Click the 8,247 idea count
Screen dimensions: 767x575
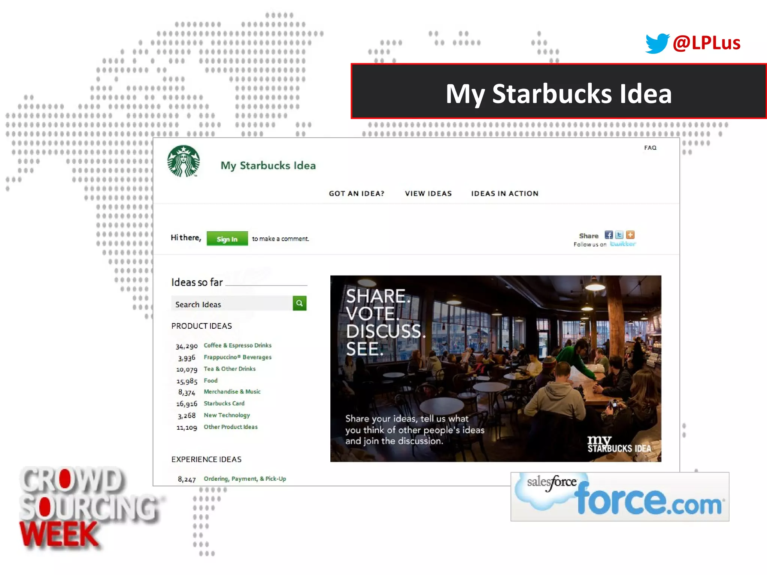point(187,479)
